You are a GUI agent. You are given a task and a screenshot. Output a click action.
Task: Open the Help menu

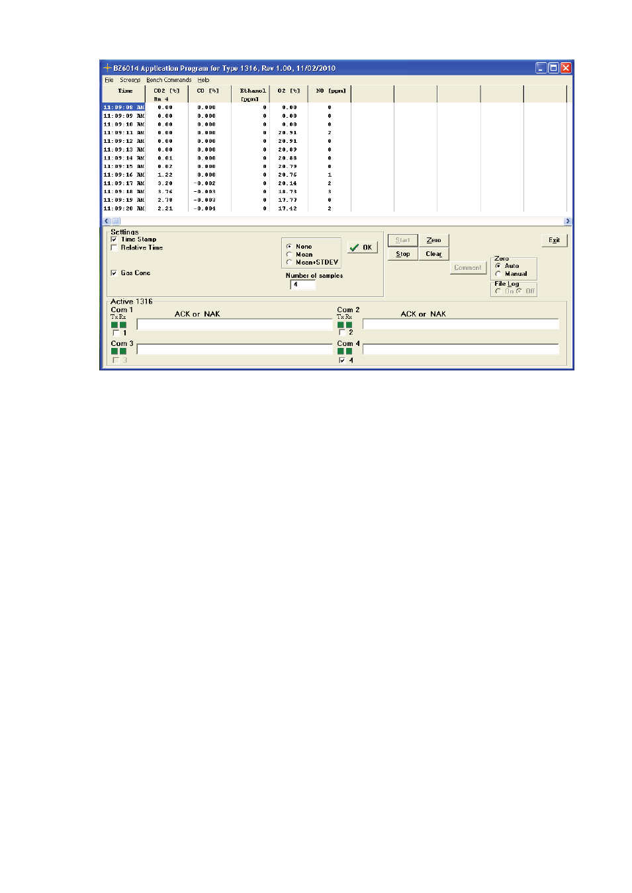pyautogui.click(x=203, y=80)
